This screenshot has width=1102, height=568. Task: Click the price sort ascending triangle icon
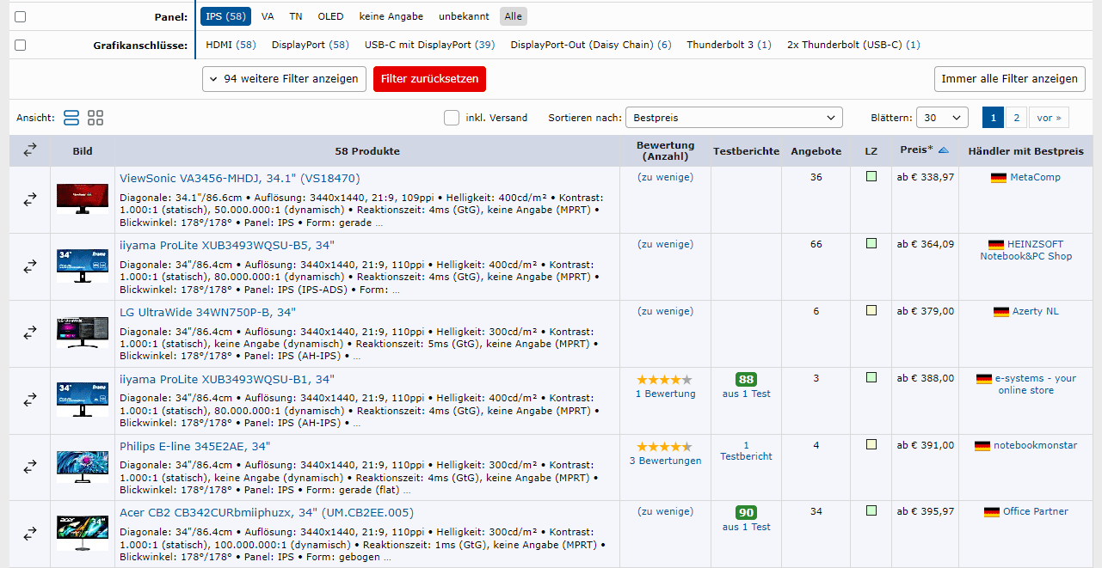click(943, 150)
